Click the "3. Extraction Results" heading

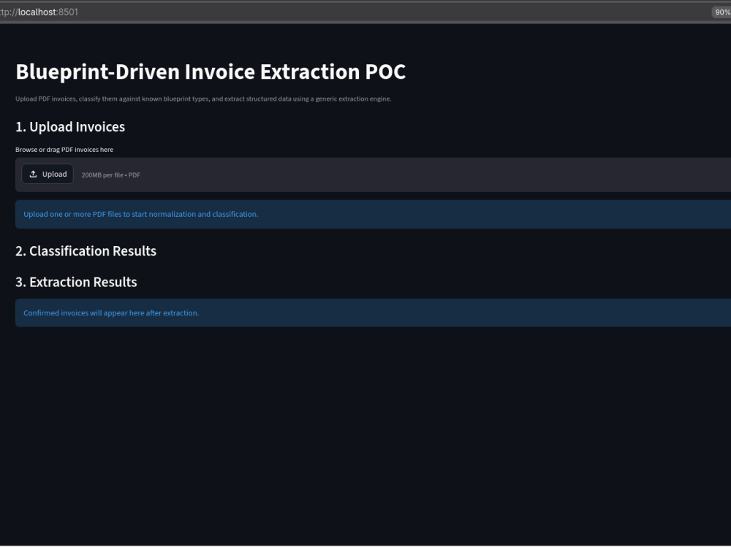76,283
